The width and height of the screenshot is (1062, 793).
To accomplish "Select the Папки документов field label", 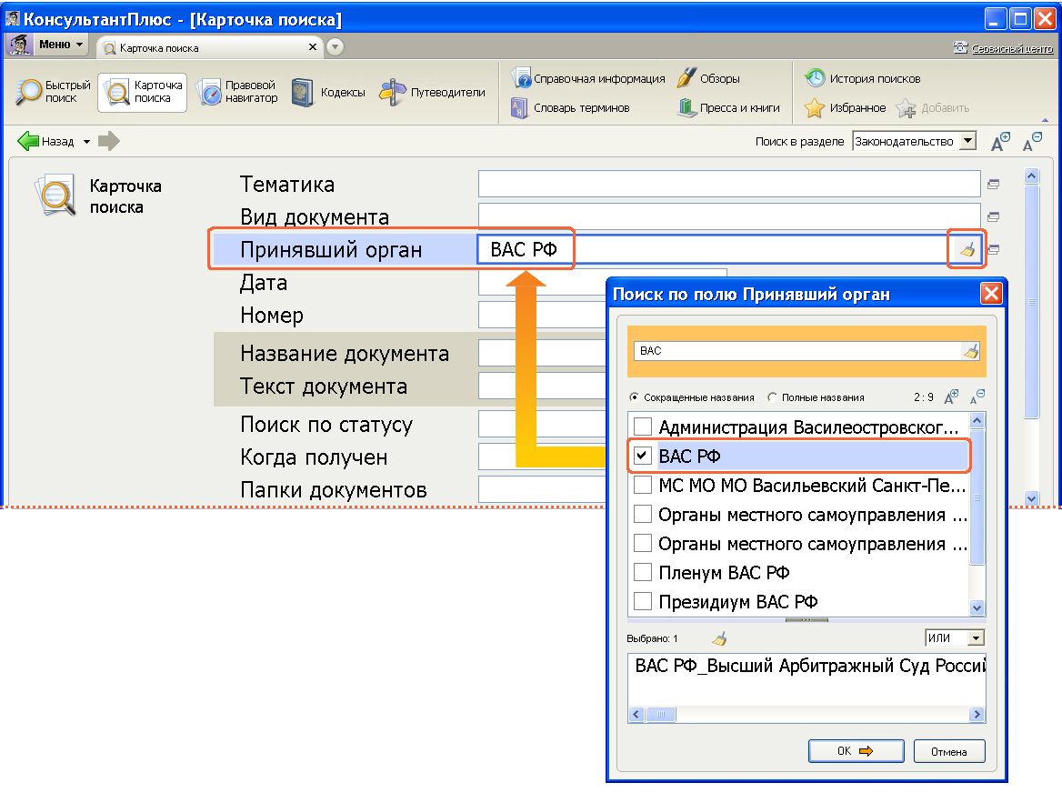I will [334, 489].
